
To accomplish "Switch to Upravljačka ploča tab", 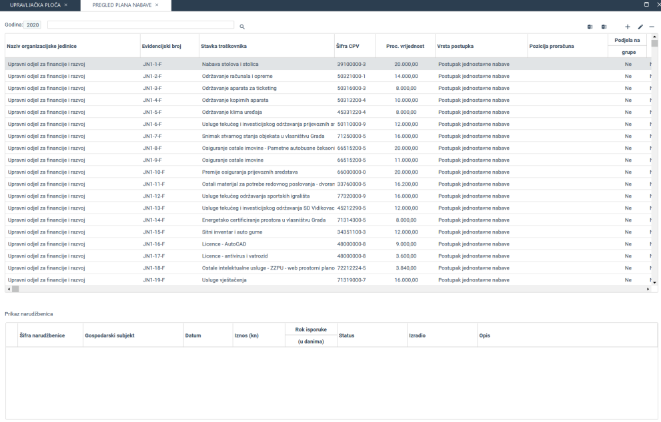I will [35, 5].
